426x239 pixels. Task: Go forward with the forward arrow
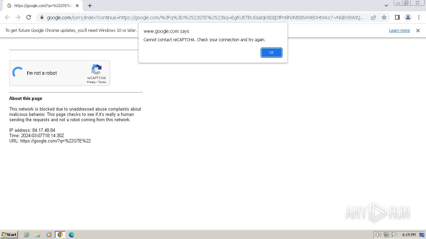tap(18, 17)
